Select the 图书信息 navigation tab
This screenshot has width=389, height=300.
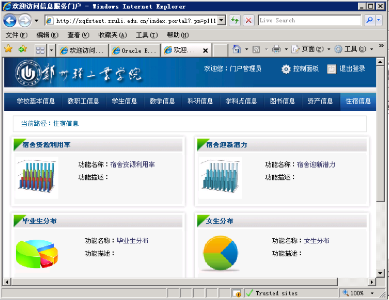coord(283,101)
